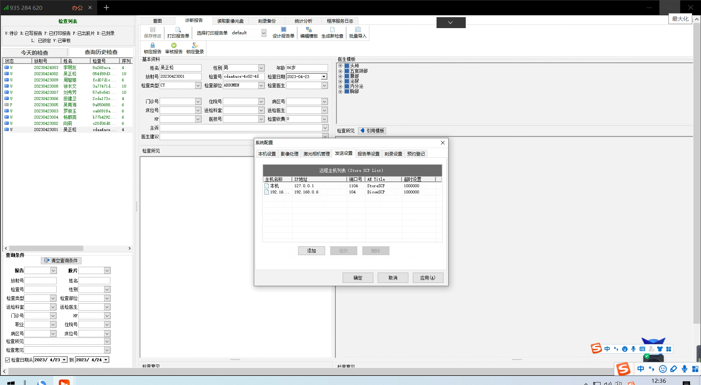Switch to the 刻录设置 tab in 系统配置
Screen dimensions: 701x385
tap(393, 154)
